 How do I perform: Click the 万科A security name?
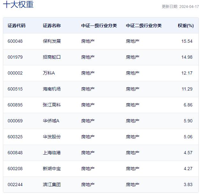49,73
